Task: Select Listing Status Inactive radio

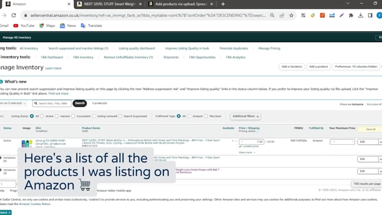Action: point(57,116)
